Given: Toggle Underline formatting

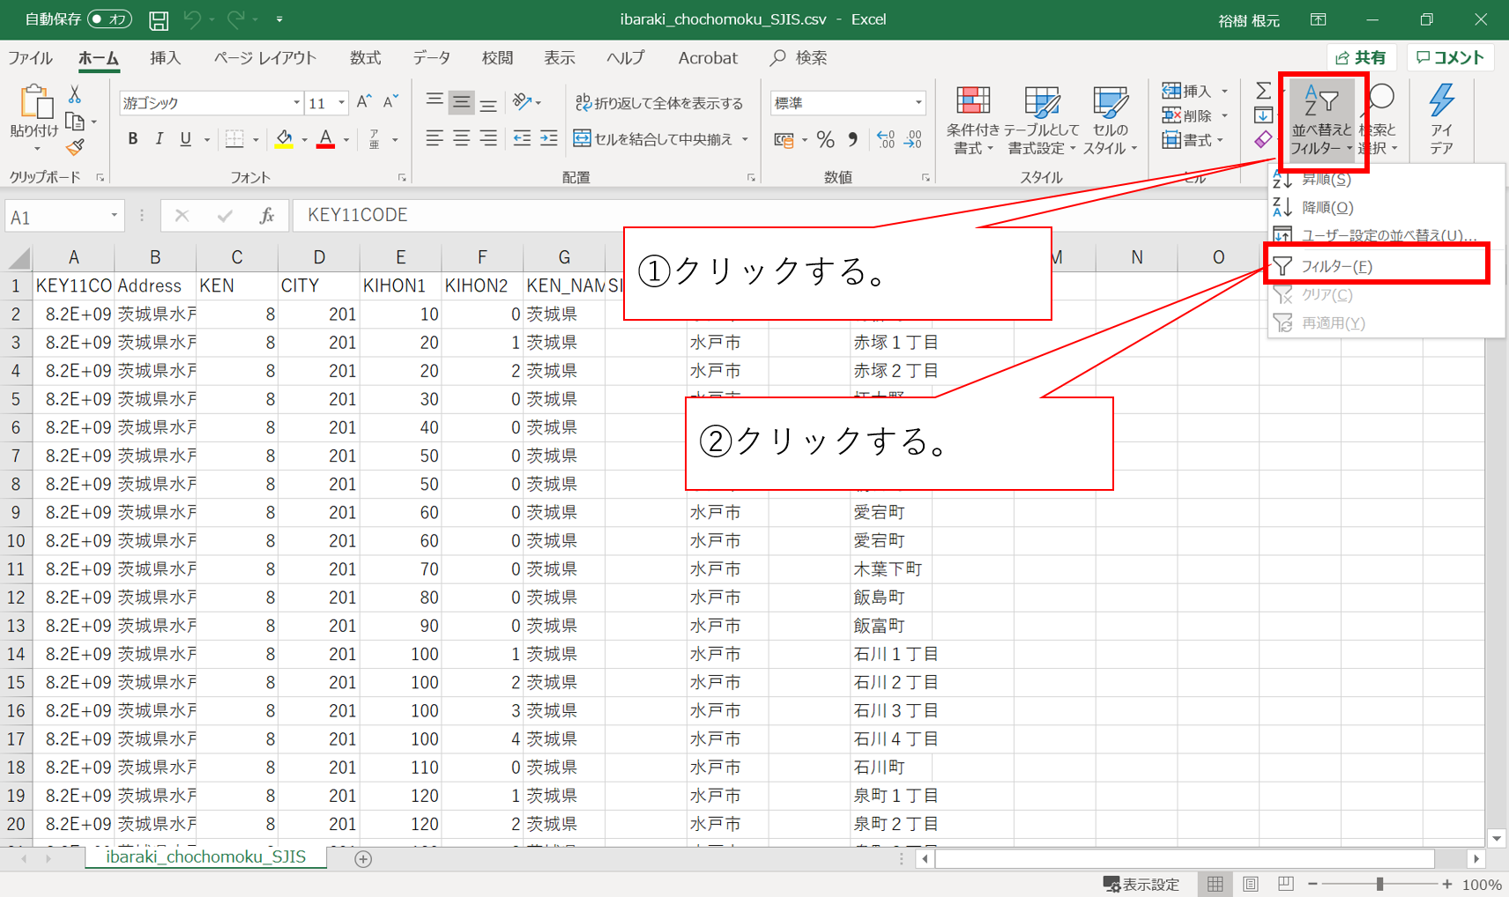Looking at the screenshot, I should [x=186, y=138].
